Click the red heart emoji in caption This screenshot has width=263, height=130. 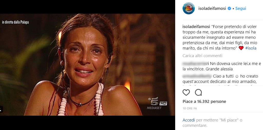point(241,48)
